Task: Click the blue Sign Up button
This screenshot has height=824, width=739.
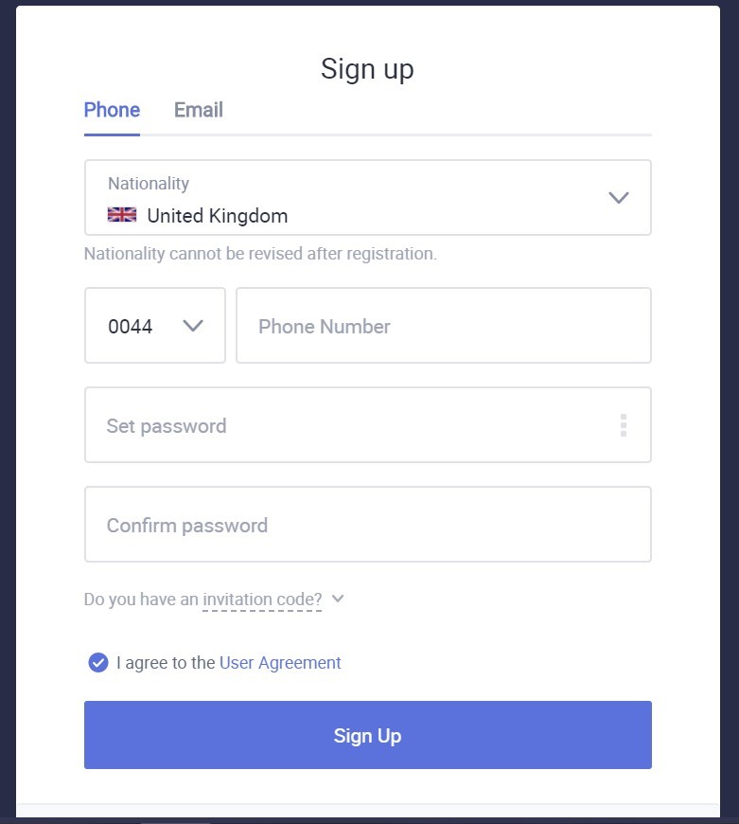Action: tap(368, 735)
